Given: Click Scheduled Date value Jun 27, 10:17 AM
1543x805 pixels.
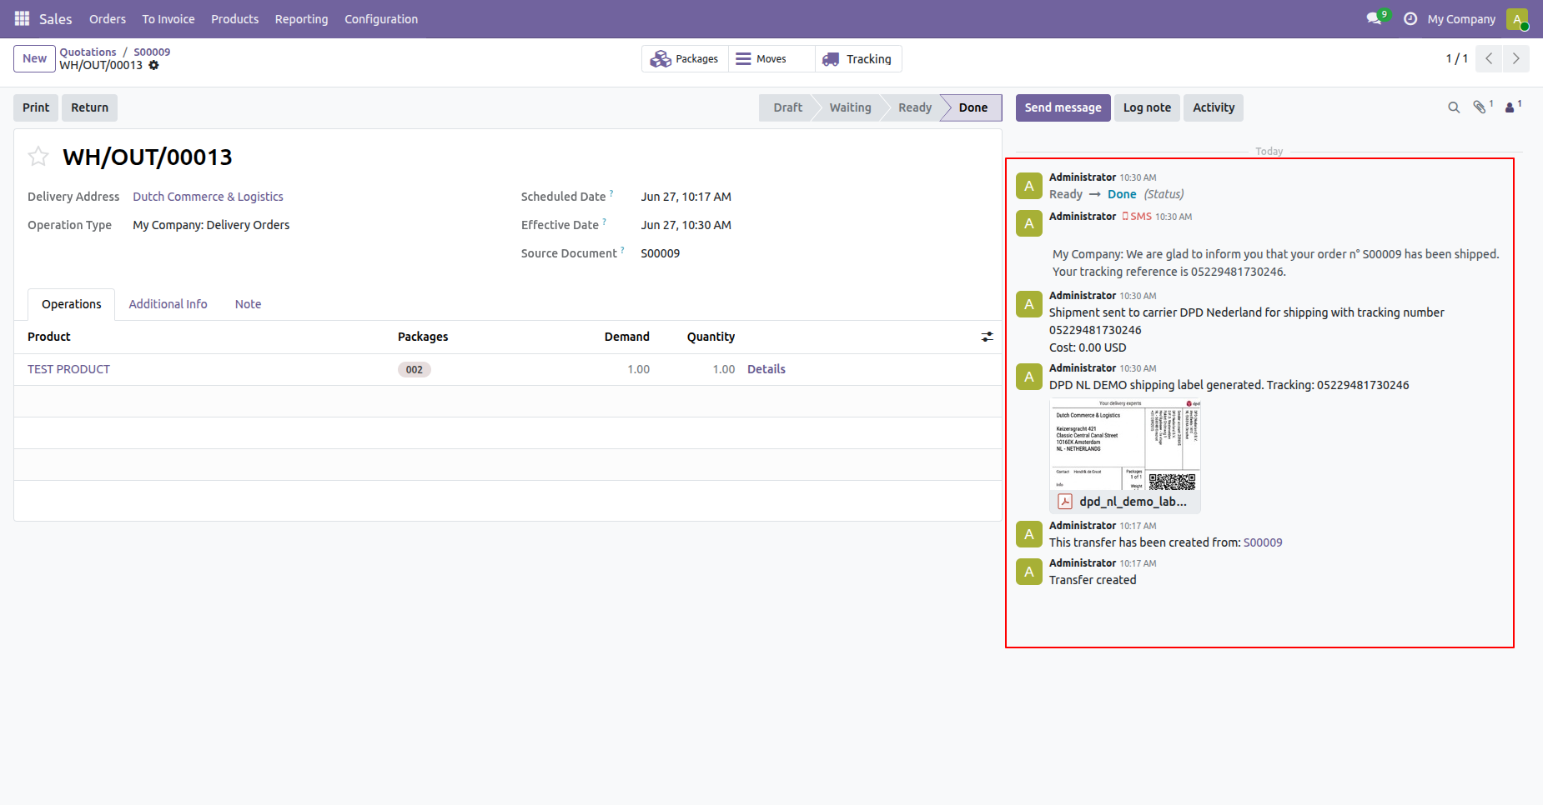Looking at the screenshot, I should (686, 197).
